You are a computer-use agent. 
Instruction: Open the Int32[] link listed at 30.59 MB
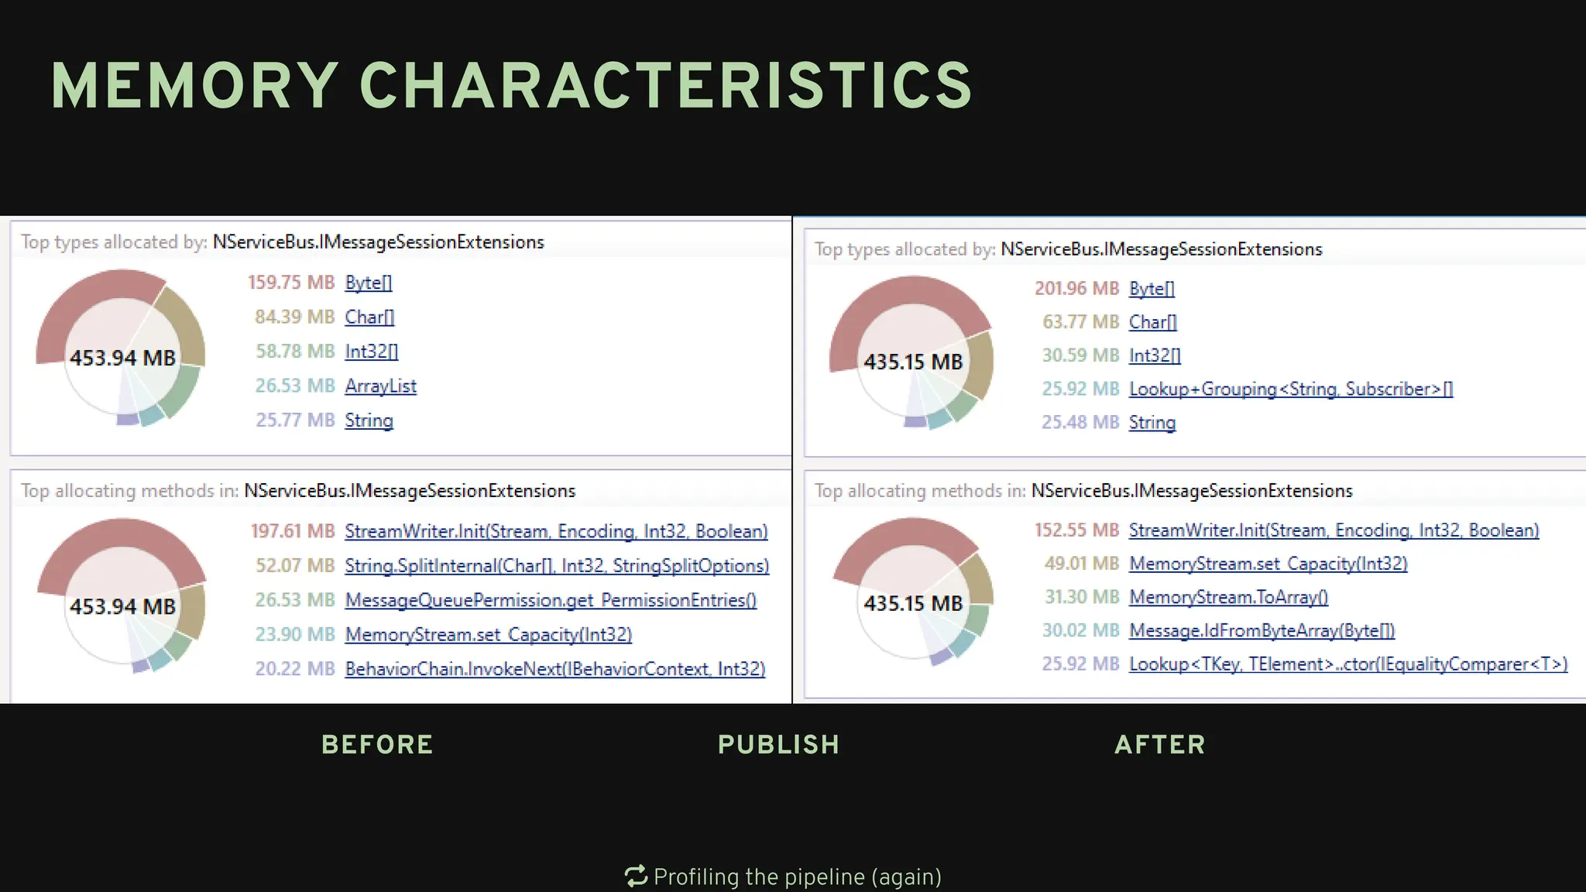[1155, 355]
